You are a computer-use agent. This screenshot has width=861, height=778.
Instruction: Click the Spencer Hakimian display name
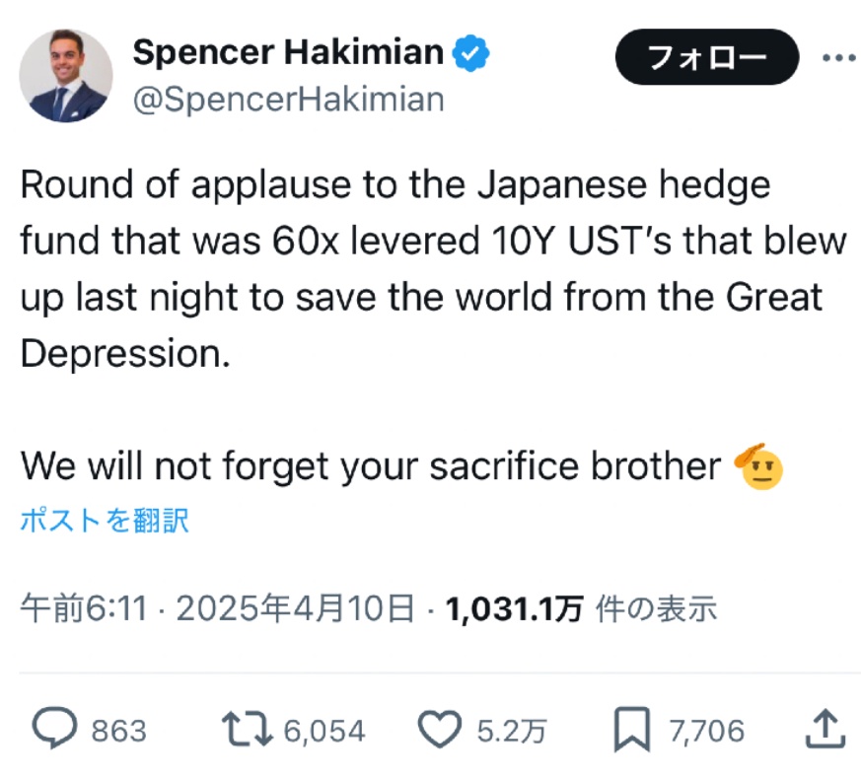[x=288, y=52]
